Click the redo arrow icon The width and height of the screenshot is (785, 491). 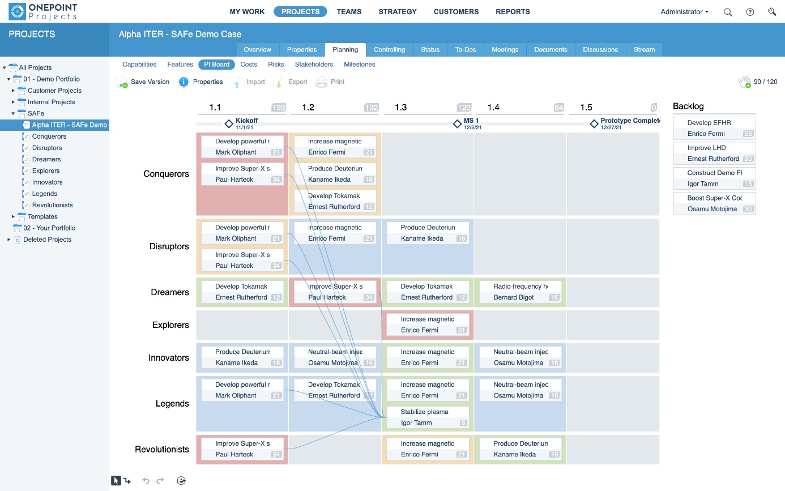160,481
